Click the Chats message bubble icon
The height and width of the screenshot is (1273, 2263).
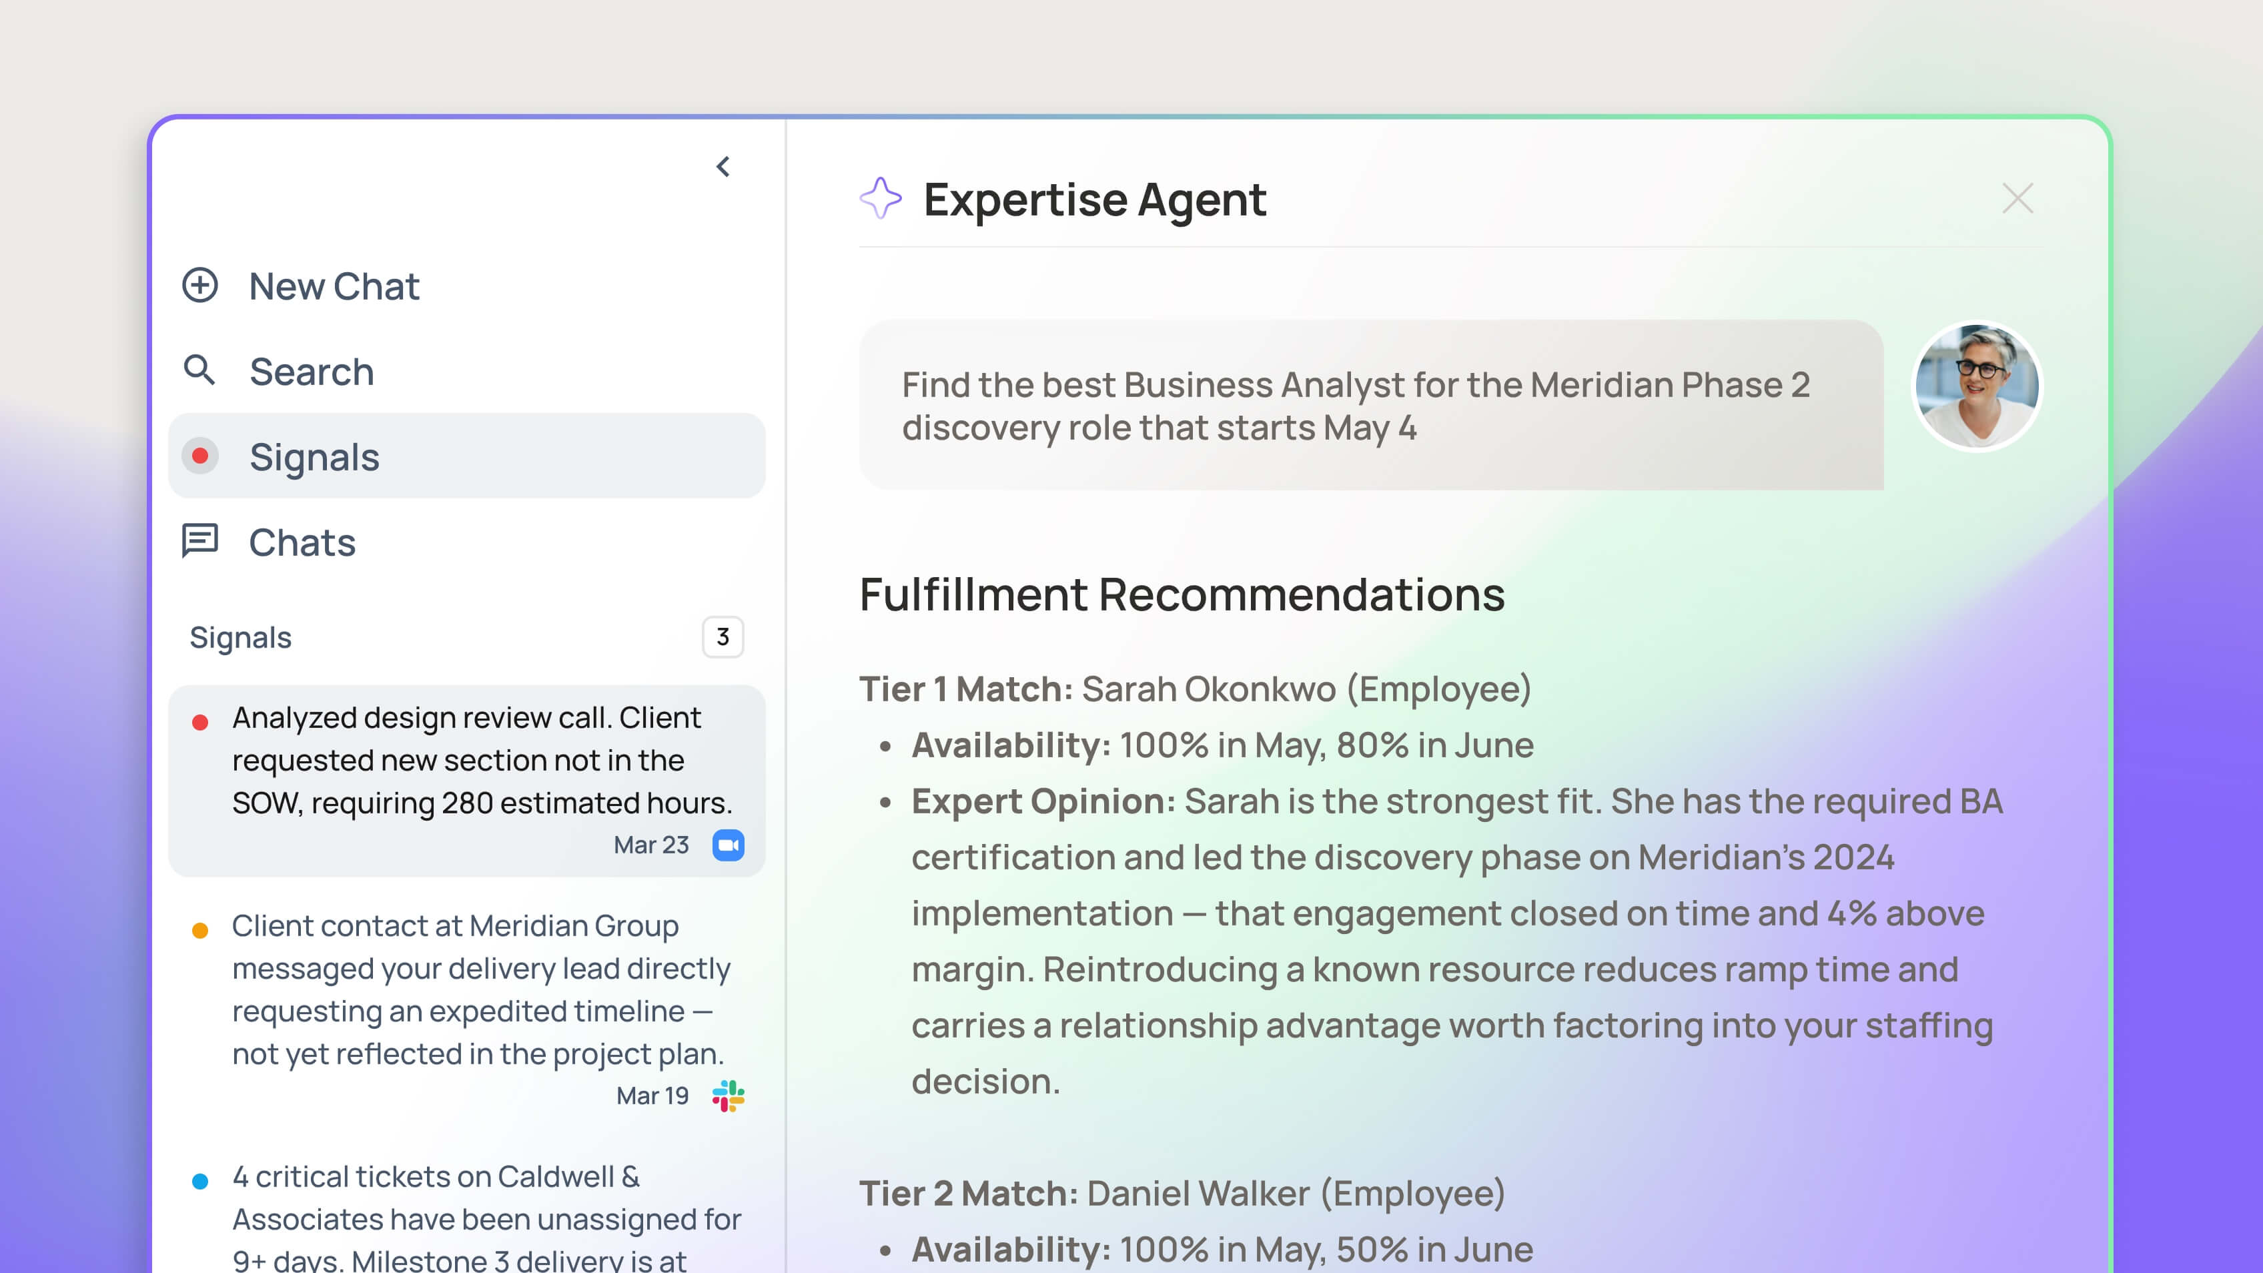(x=199, y=541)
